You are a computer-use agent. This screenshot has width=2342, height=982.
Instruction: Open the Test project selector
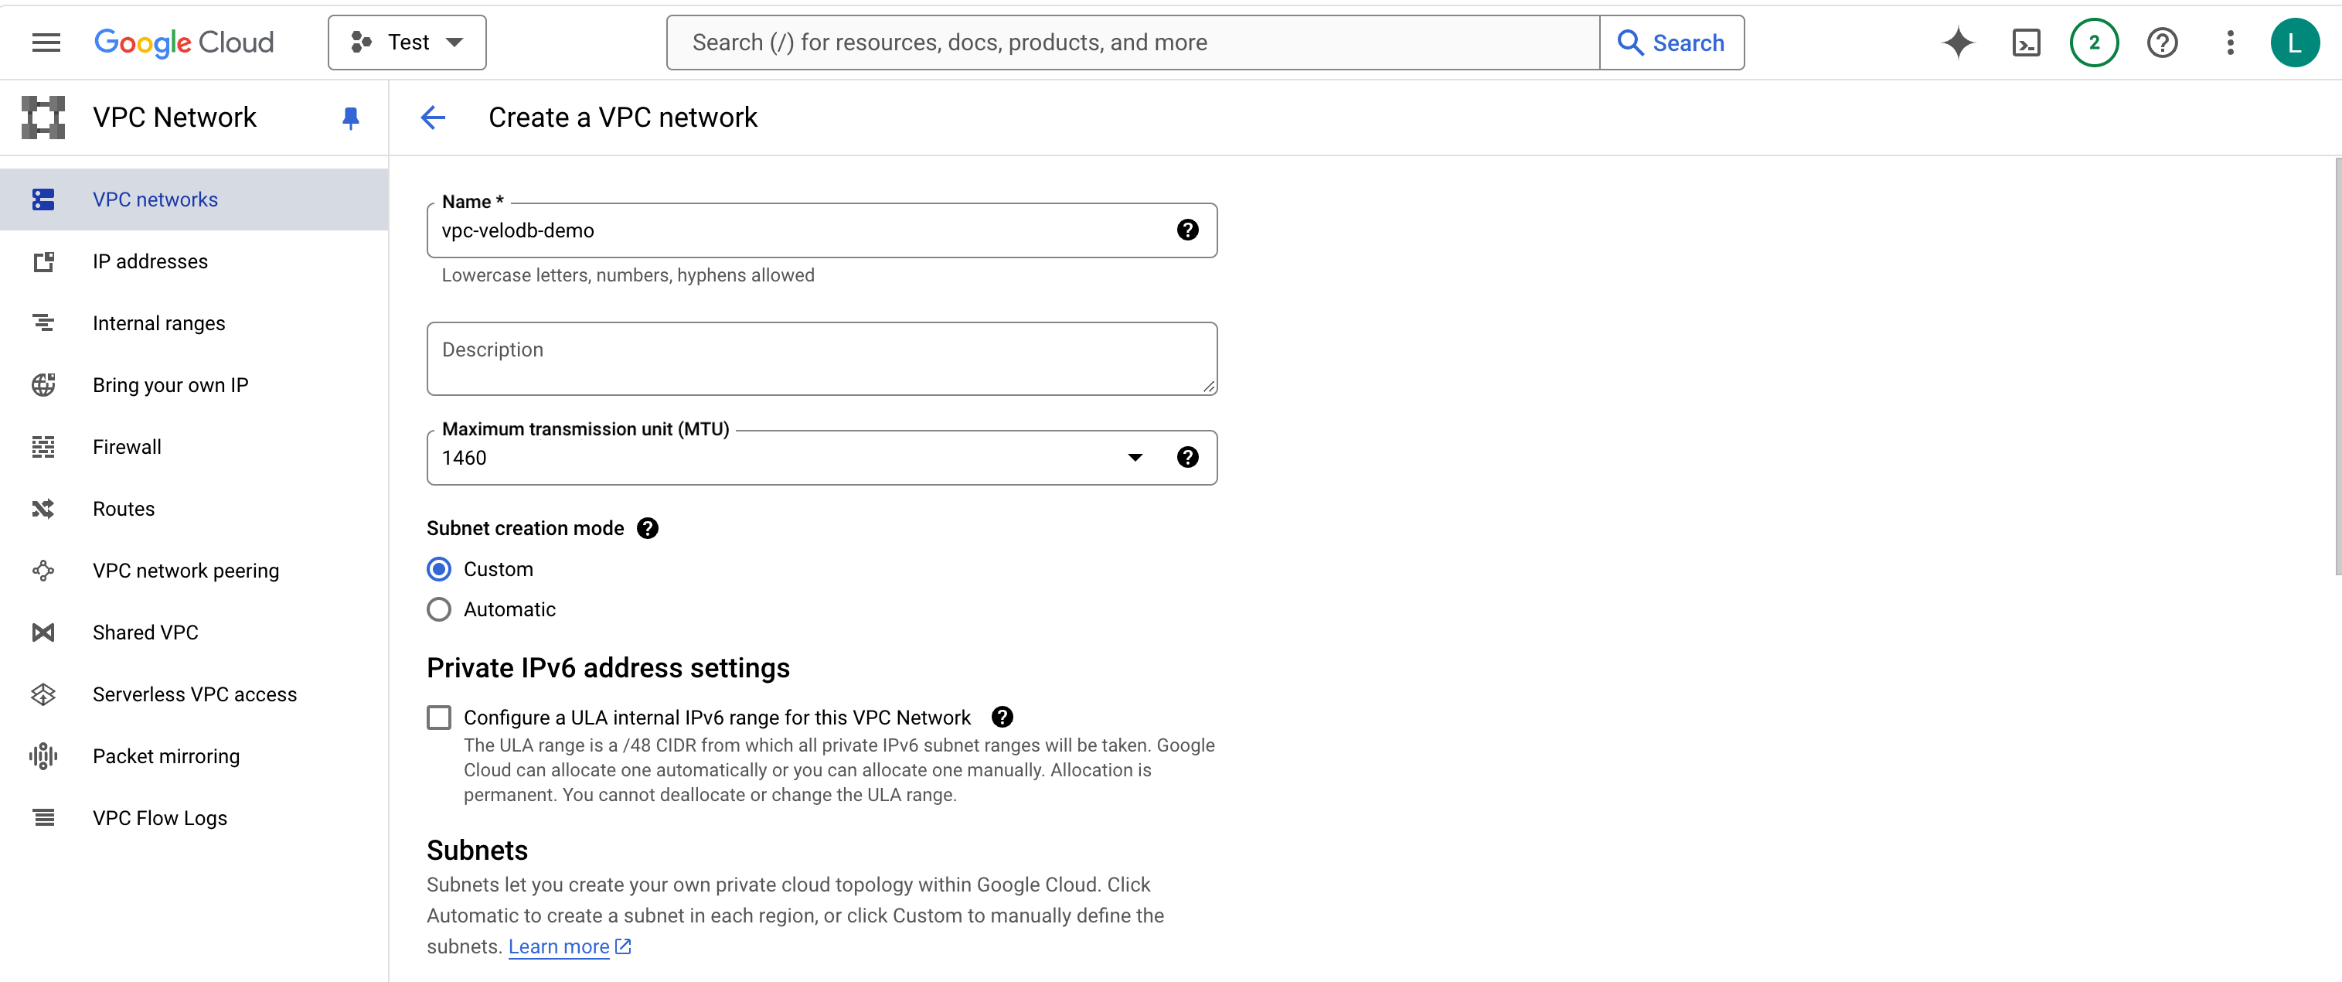click(407, 42)
